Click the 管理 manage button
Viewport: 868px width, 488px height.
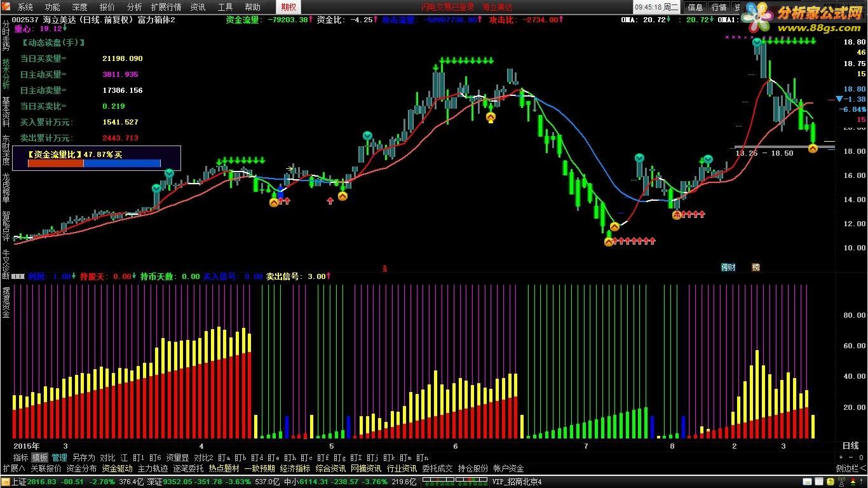click(60, 457)
